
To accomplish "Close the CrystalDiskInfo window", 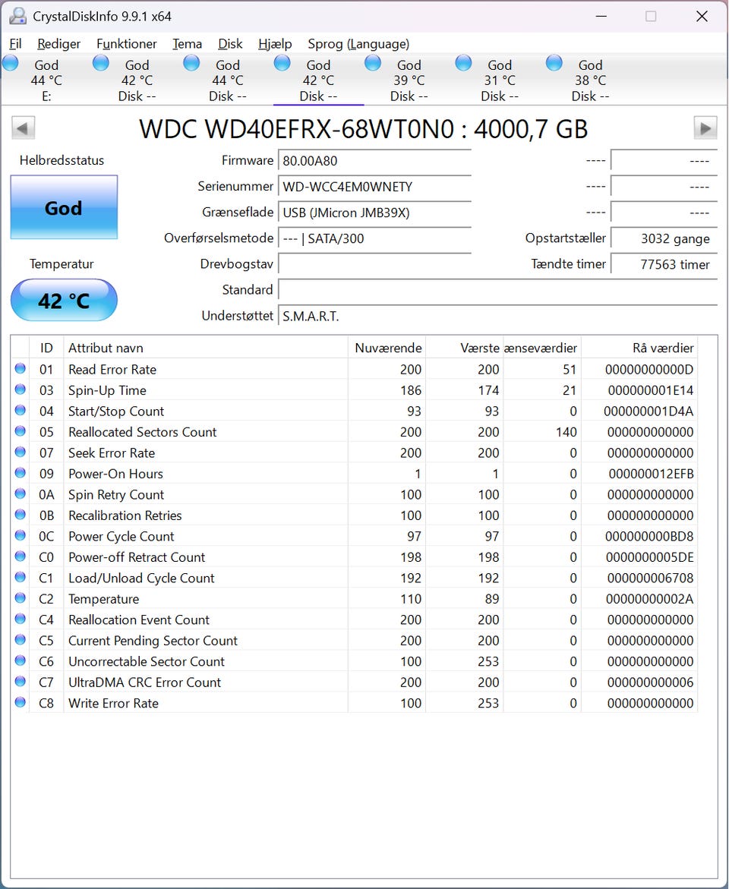I will coord(702,17).
